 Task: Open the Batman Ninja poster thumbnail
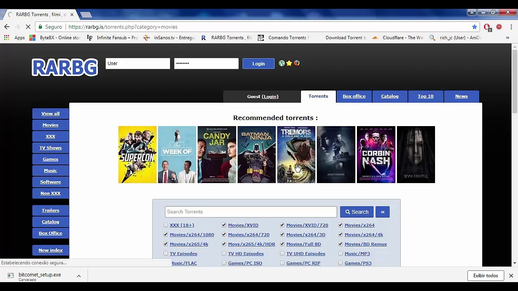(x=257, y=154)
